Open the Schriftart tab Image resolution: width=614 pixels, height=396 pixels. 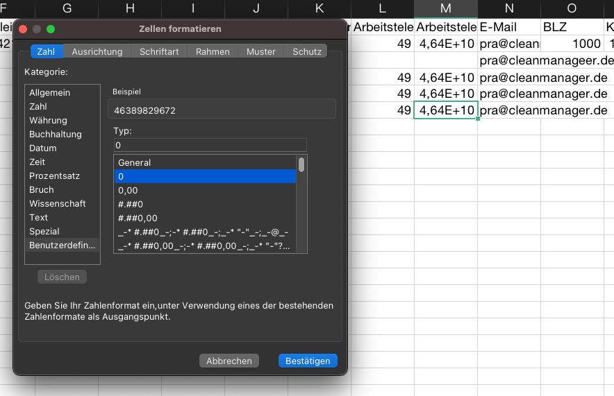click(x=159, y=51)
